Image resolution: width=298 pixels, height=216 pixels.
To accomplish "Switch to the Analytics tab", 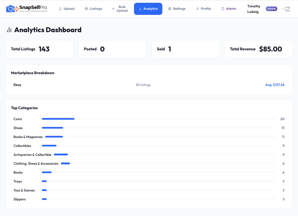I will tap(148, 9).
